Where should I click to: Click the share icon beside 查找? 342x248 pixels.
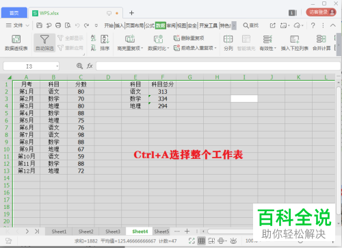(x=273, y=25)
